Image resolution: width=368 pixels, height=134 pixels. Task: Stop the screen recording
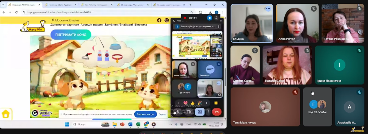[x=209, y=18]
